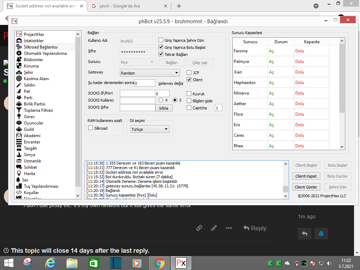Select SOCKS version 4 radio button
Screen dimensions: 360x270
click(x=161, y=100)
